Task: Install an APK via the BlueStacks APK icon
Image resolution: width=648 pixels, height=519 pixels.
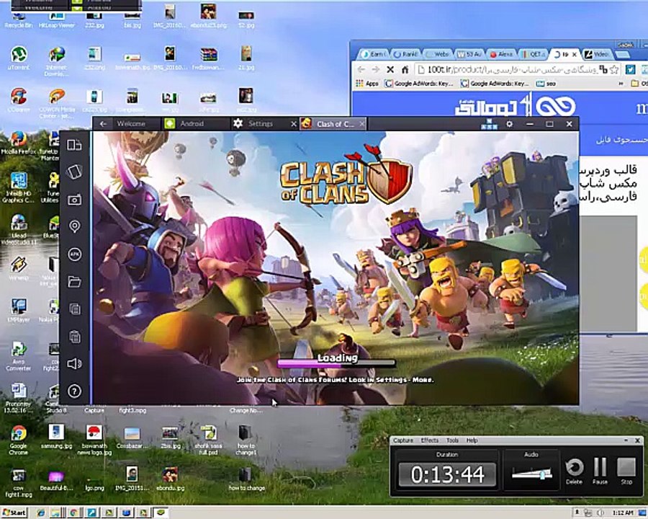Action: (74, 254)
